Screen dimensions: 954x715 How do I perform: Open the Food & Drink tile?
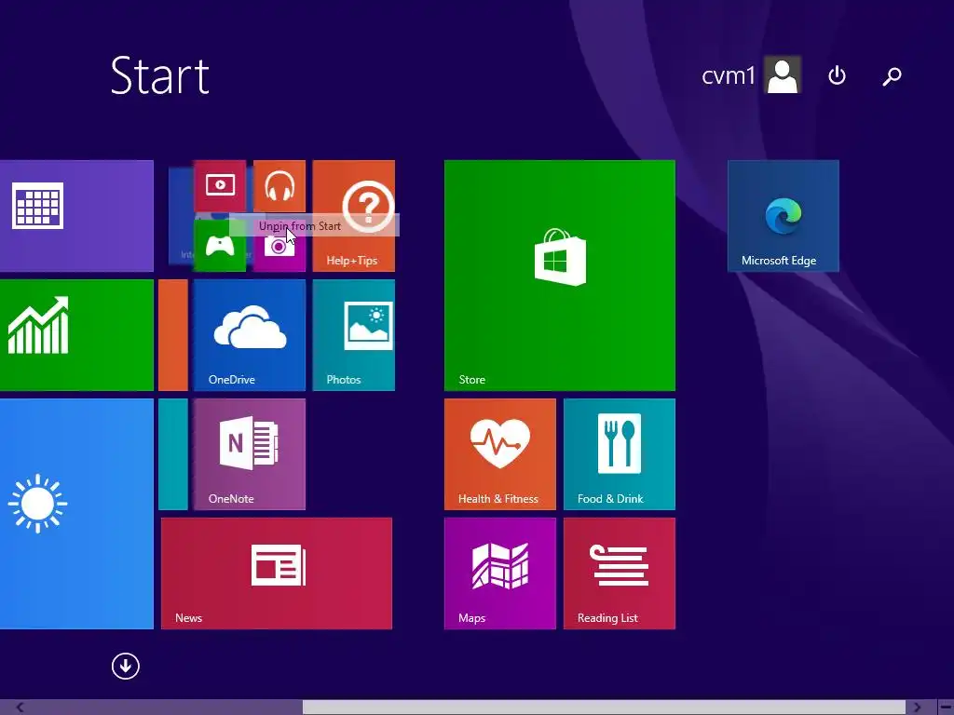620,454
